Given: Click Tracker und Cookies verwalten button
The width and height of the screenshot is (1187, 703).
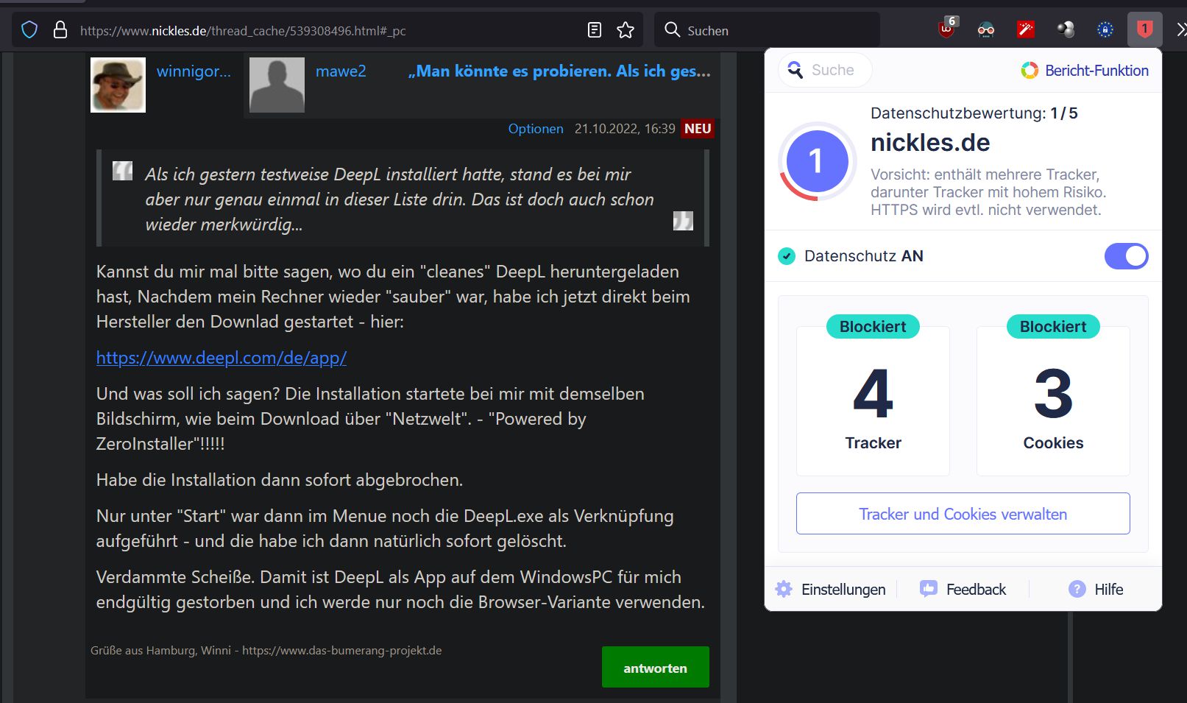Looking at the screenshot, I should click(x=963, y=514).
